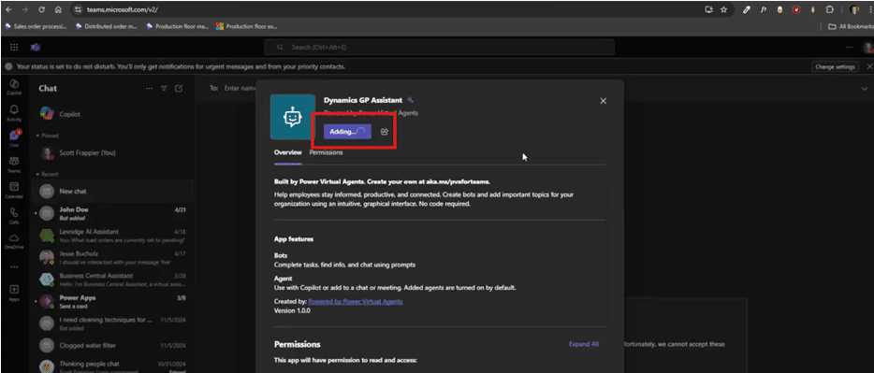This screenshot has width=874, height=373.
Task: Reload the page in browser
Action: pyautogui.click(x=42, y=10)
